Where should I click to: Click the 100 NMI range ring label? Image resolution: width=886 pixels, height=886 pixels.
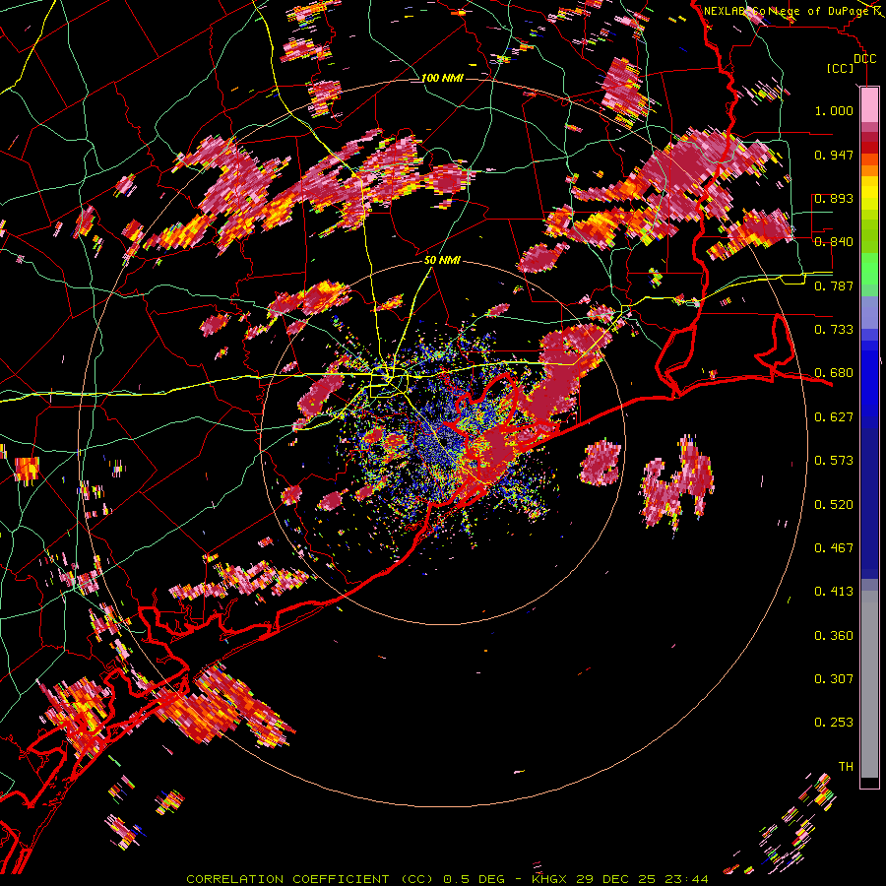click(442, 78)
